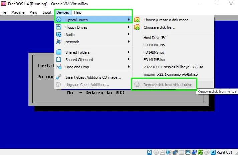Select 2022-07-01-raspios-bullseye-i386.iso image

[173, 67]
